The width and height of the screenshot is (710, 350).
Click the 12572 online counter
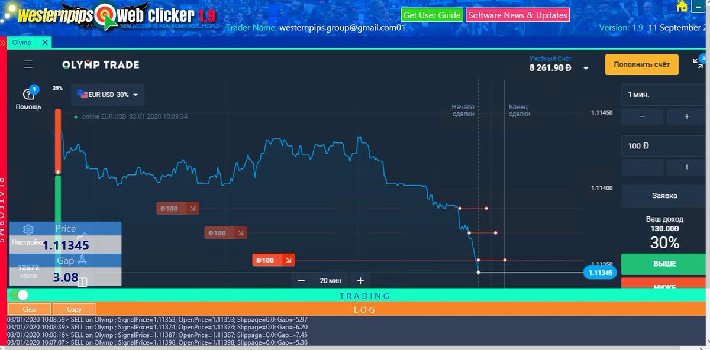tap(28, 271)
